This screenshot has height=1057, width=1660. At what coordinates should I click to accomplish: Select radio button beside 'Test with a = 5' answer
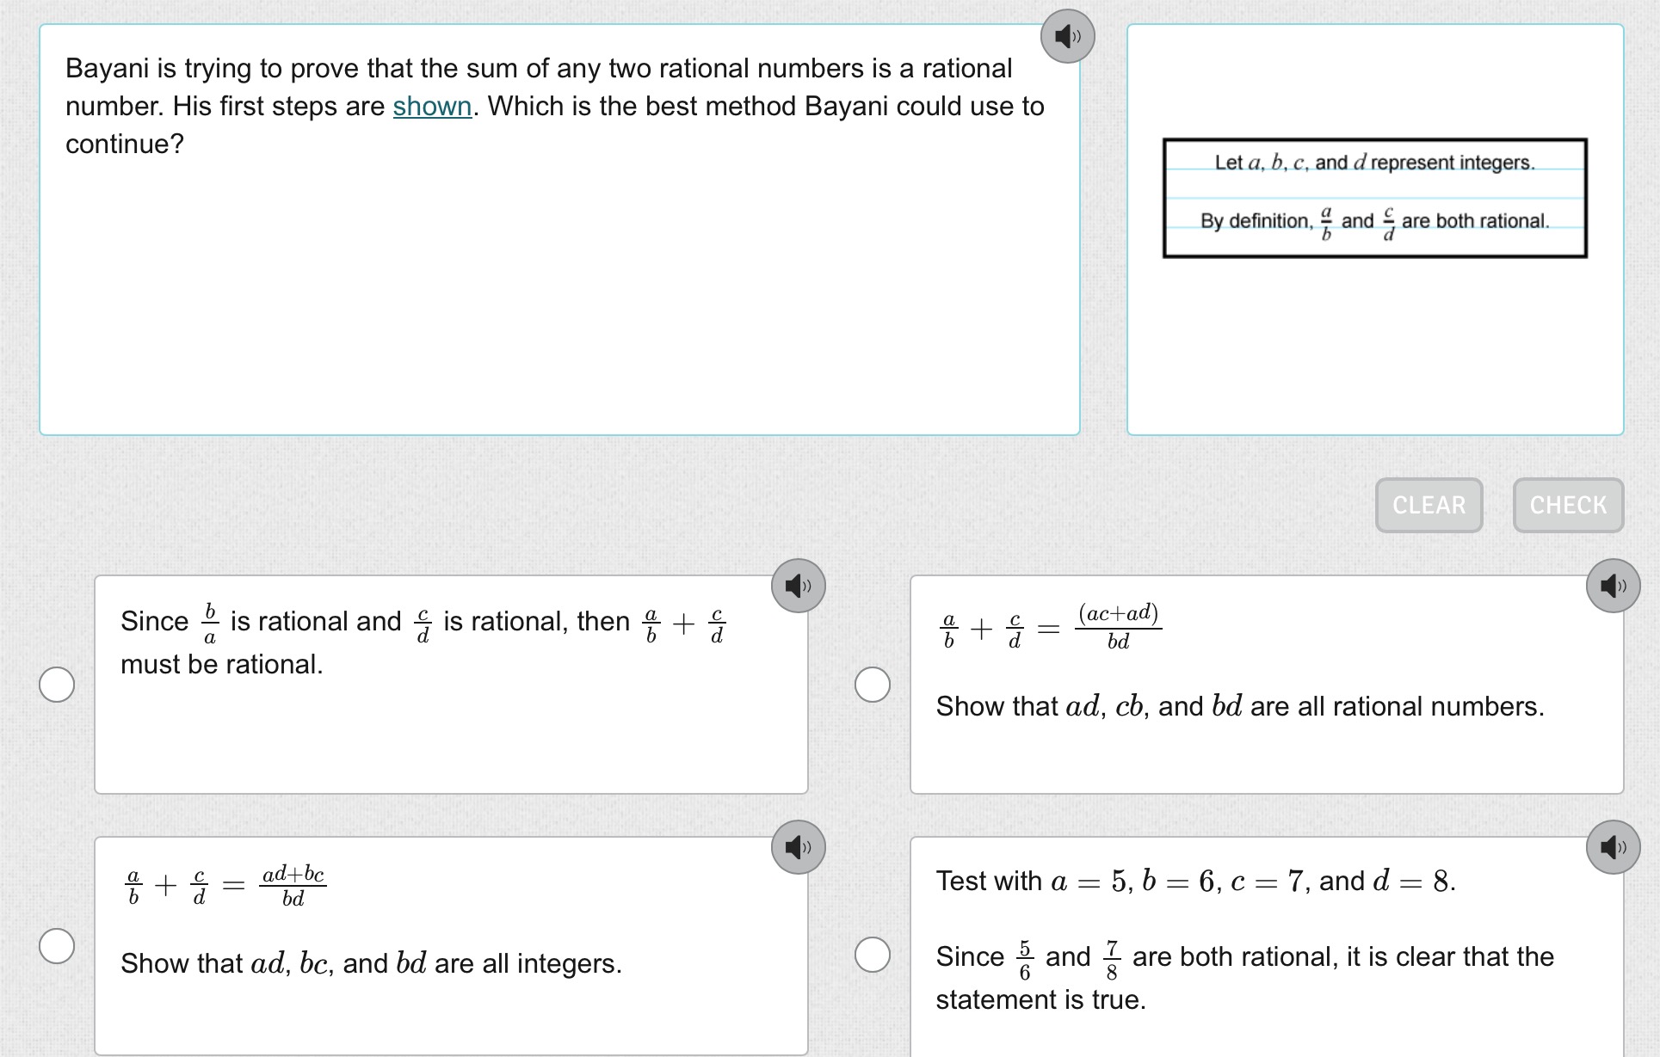(x=872, y=955)
